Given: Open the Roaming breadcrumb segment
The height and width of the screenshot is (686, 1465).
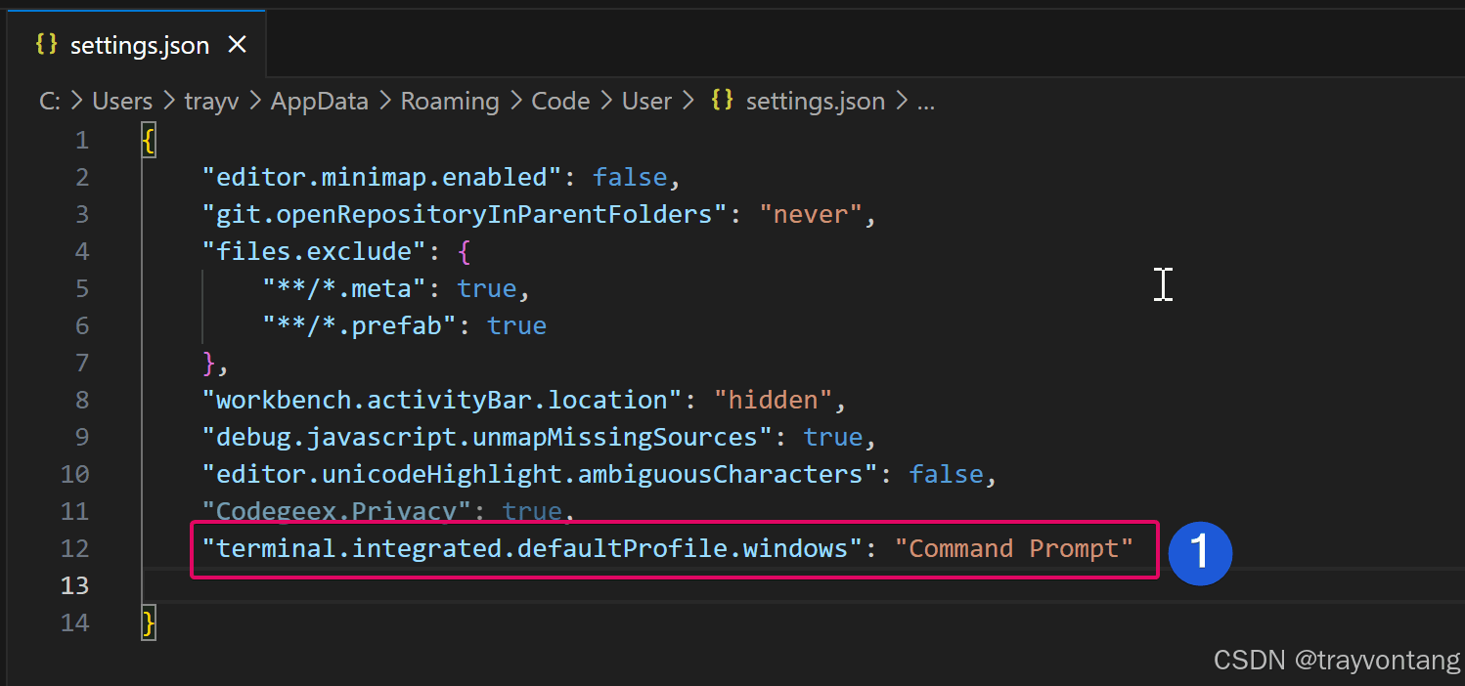Looking at the screenshot, I should 450,102.
